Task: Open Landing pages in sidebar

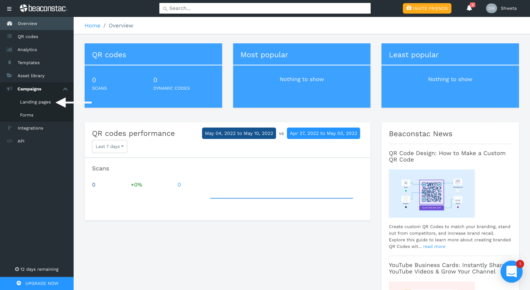Action: (35, 102)
